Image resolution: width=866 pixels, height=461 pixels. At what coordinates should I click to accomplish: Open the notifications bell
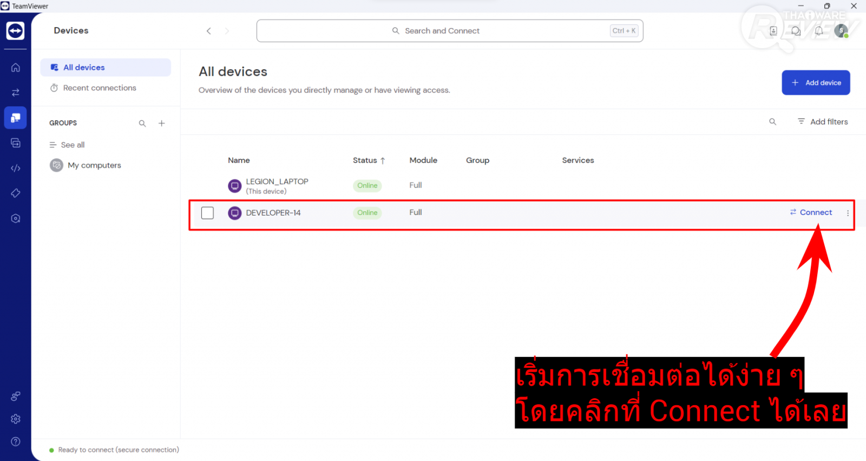click(x=819, y=31)
